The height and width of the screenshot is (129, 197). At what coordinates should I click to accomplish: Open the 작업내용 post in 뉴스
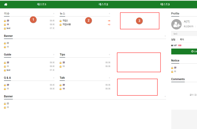66,24
